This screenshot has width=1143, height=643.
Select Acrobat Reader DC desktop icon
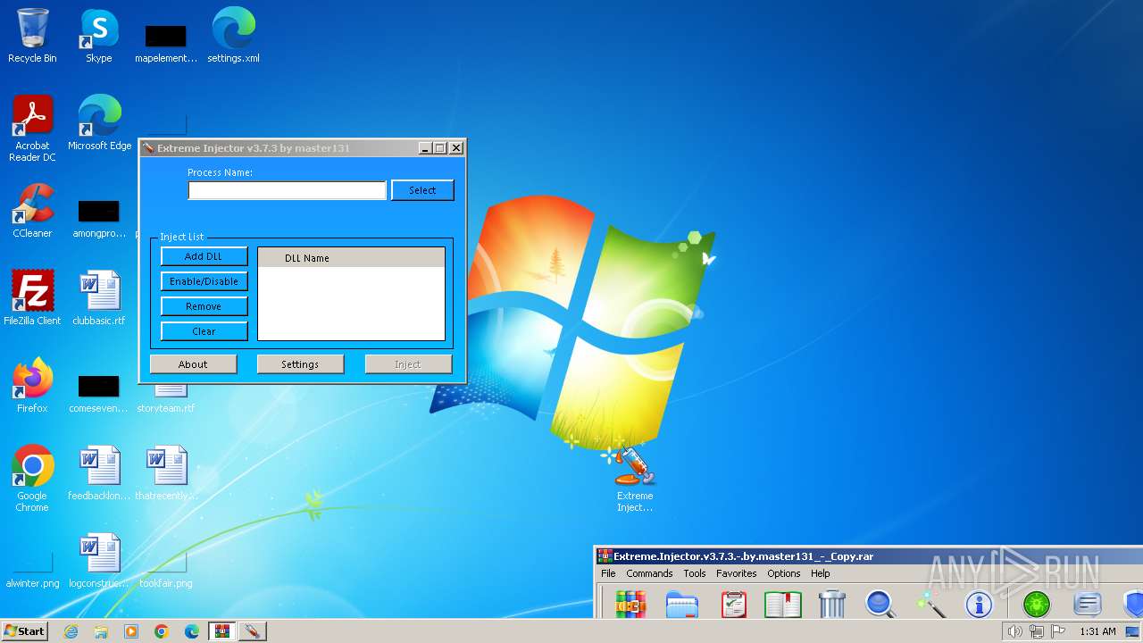point(32,129)
